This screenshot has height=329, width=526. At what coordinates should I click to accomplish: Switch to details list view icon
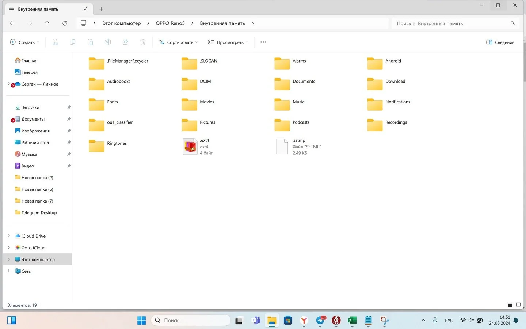[510, 305]
